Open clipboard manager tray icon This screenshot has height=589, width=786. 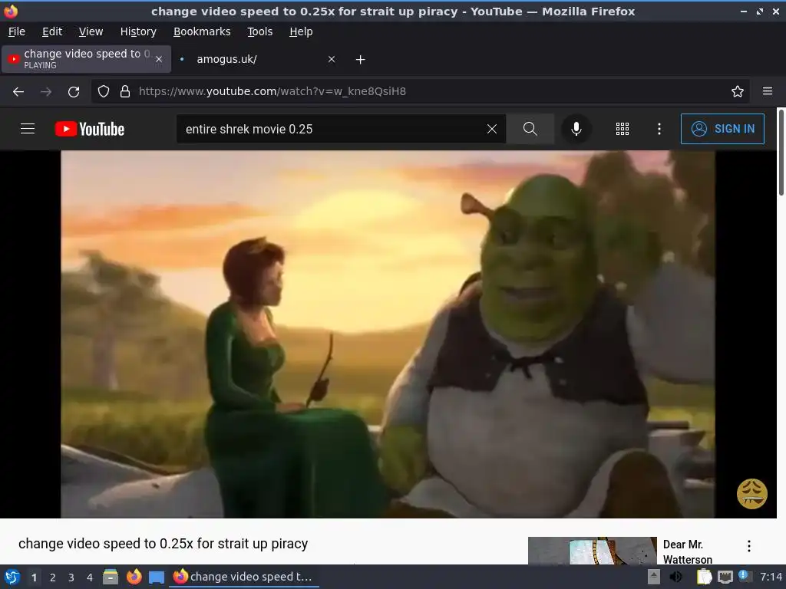[x=705, y=577]
